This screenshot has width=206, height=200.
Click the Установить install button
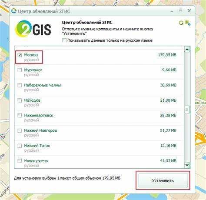(x=163, y=180)
